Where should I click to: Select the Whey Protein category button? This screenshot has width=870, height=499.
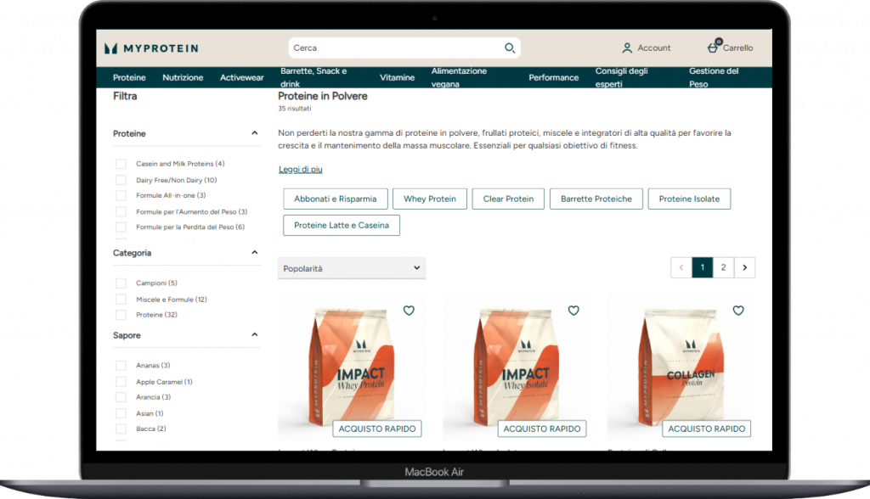429,199
